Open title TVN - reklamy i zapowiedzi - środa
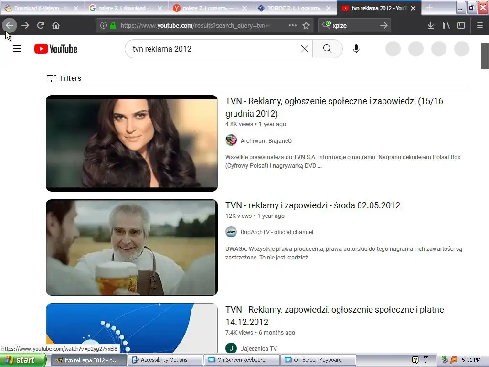Viewport: 489px width, 367px height. [313, 205]
